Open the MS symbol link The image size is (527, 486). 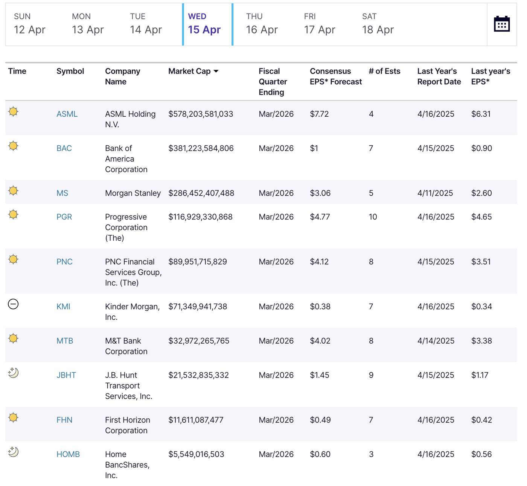(x=62, y=193)
